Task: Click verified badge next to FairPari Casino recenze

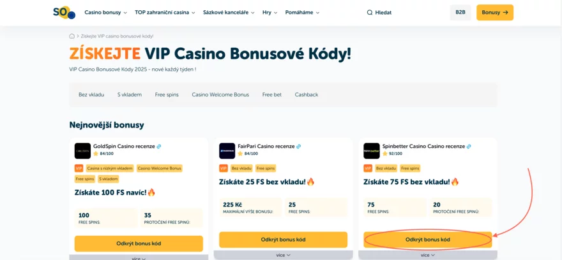Action: tap(298, 147)
